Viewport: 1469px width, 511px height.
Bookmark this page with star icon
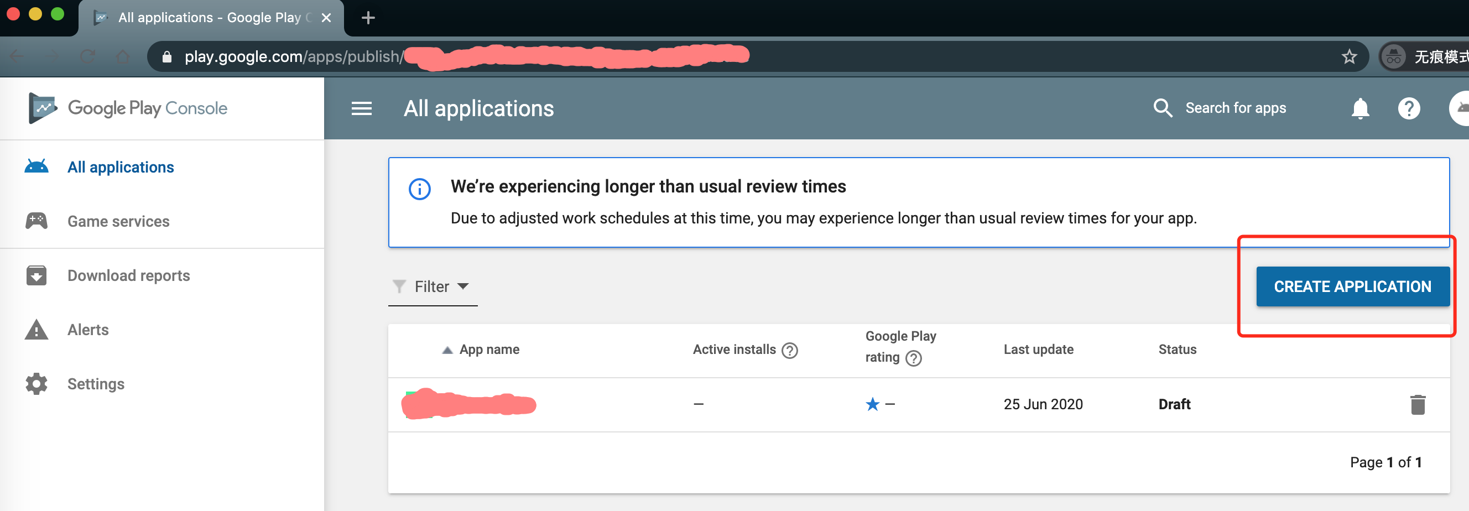point(1348,56)
